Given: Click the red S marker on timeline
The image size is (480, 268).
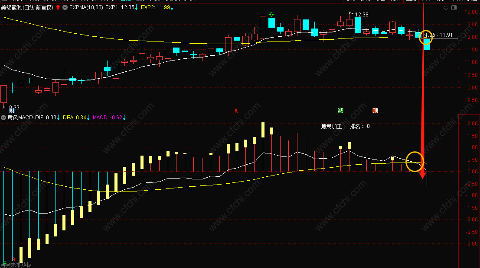Looking at the screenshot, I should pos(236,112).
